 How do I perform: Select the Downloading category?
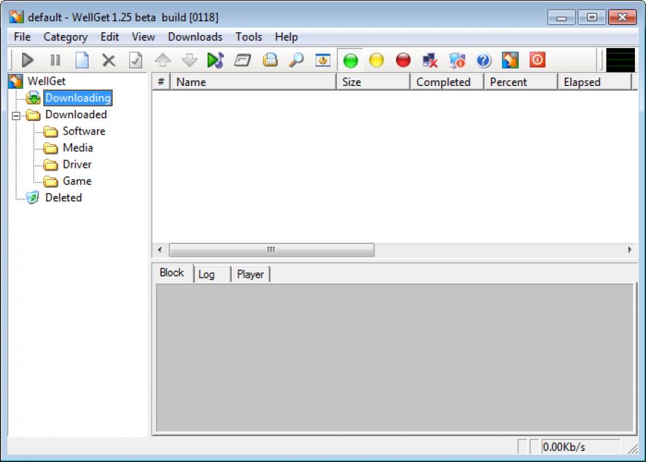pos(78,98)
